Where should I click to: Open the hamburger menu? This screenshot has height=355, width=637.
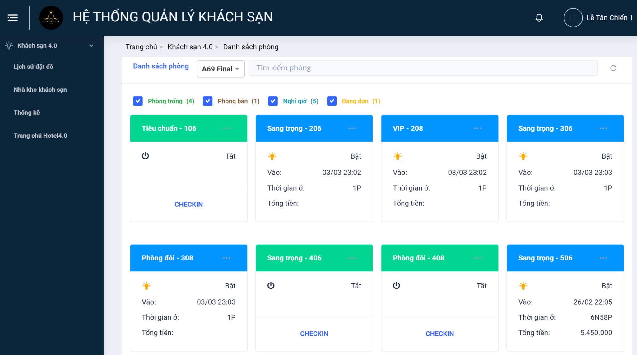(x=12, y=18)
